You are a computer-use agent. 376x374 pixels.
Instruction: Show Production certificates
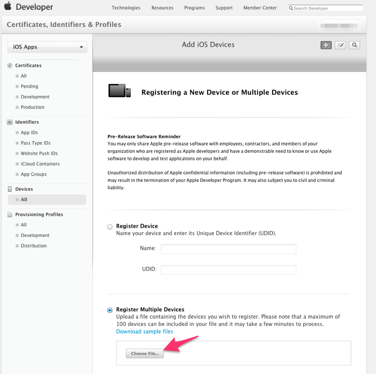(32, 107)
